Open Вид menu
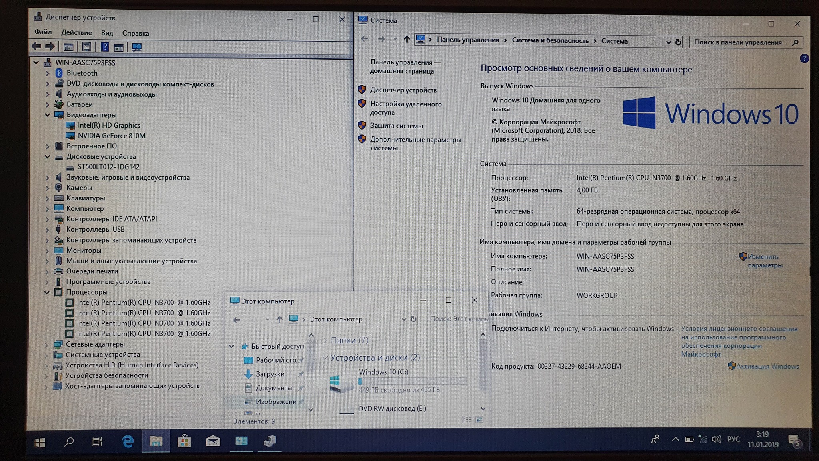Screen dimensions: 819x461 (107, 33)
